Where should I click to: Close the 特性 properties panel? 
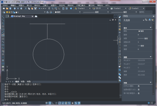tap(154, 16)
